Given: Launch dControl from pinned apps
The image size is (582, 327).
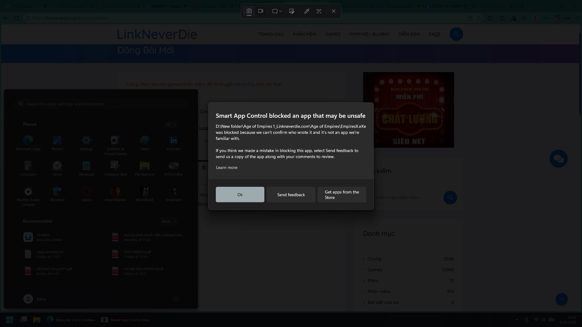Looking at the screenshot, I should [57, 194].
